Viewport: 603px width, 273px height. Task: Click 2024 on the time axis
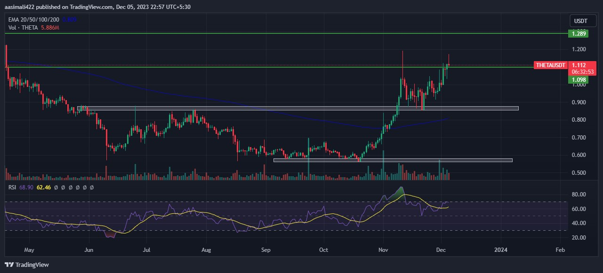pyautogui.click(x=501, y=250)
